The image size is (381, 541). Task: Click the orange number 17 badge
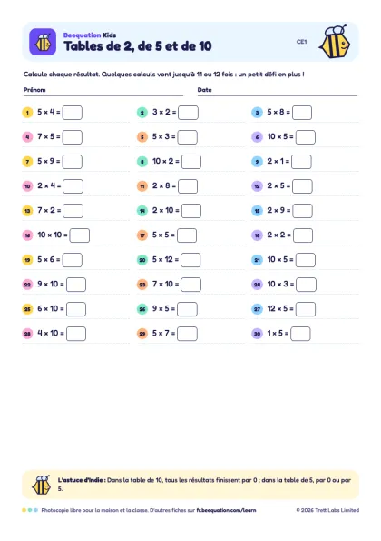[142, 235]
